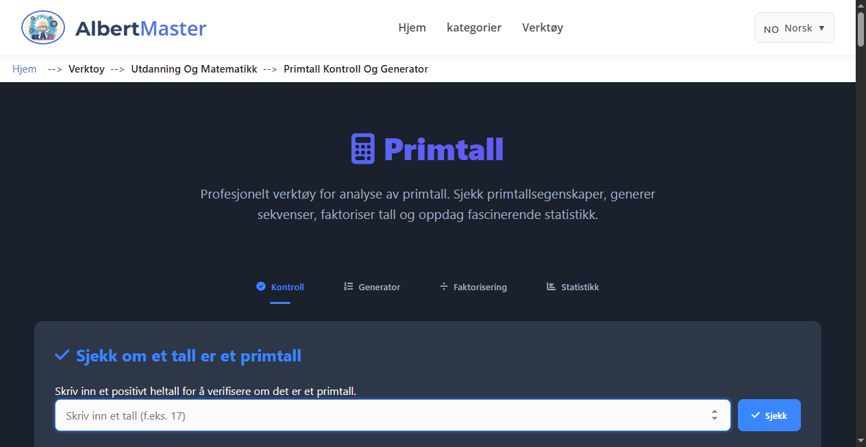Switch to the Statistikk tab
Image resolution: width=866 pixels, height=447 pixels.
click(x=580, y=287)
